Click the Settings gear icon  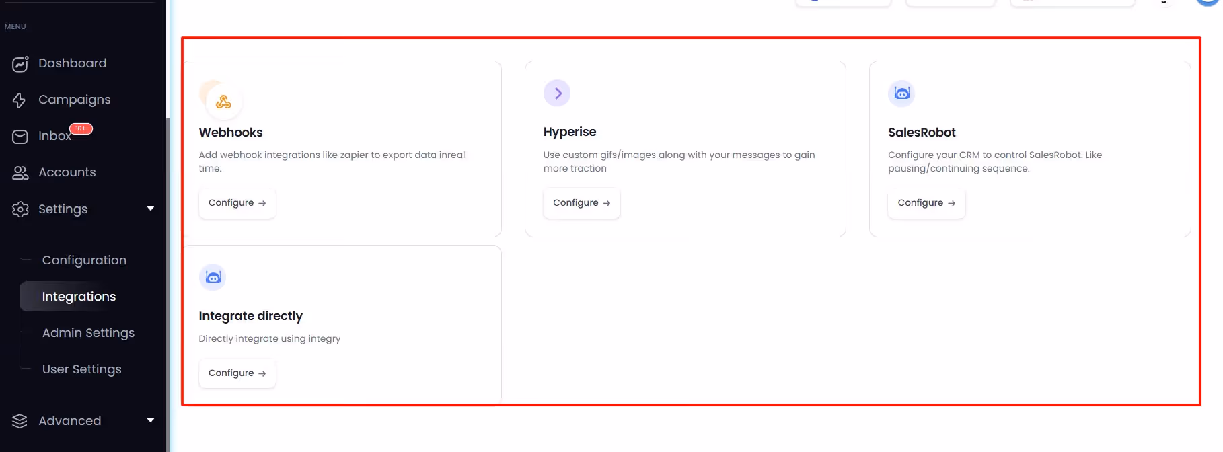click(x=20, y=209)
